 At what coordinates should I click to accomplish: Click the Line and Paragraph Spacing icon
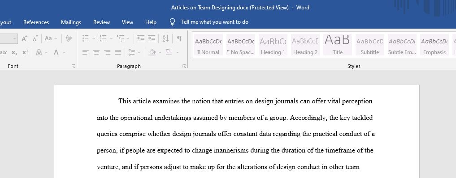[x=132, y=52]
